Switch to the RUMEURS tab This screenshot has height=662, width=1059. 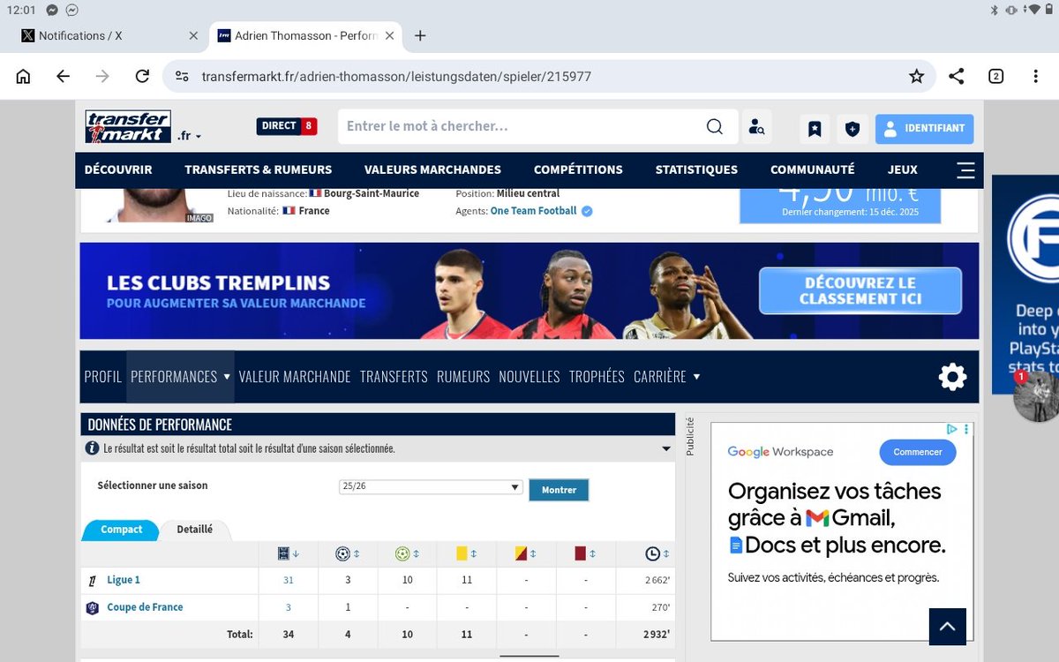point(463,377)
